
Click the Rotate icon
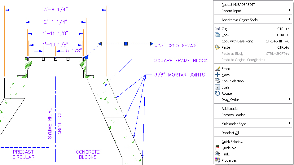pyautogui.click(x=217, y=93)
